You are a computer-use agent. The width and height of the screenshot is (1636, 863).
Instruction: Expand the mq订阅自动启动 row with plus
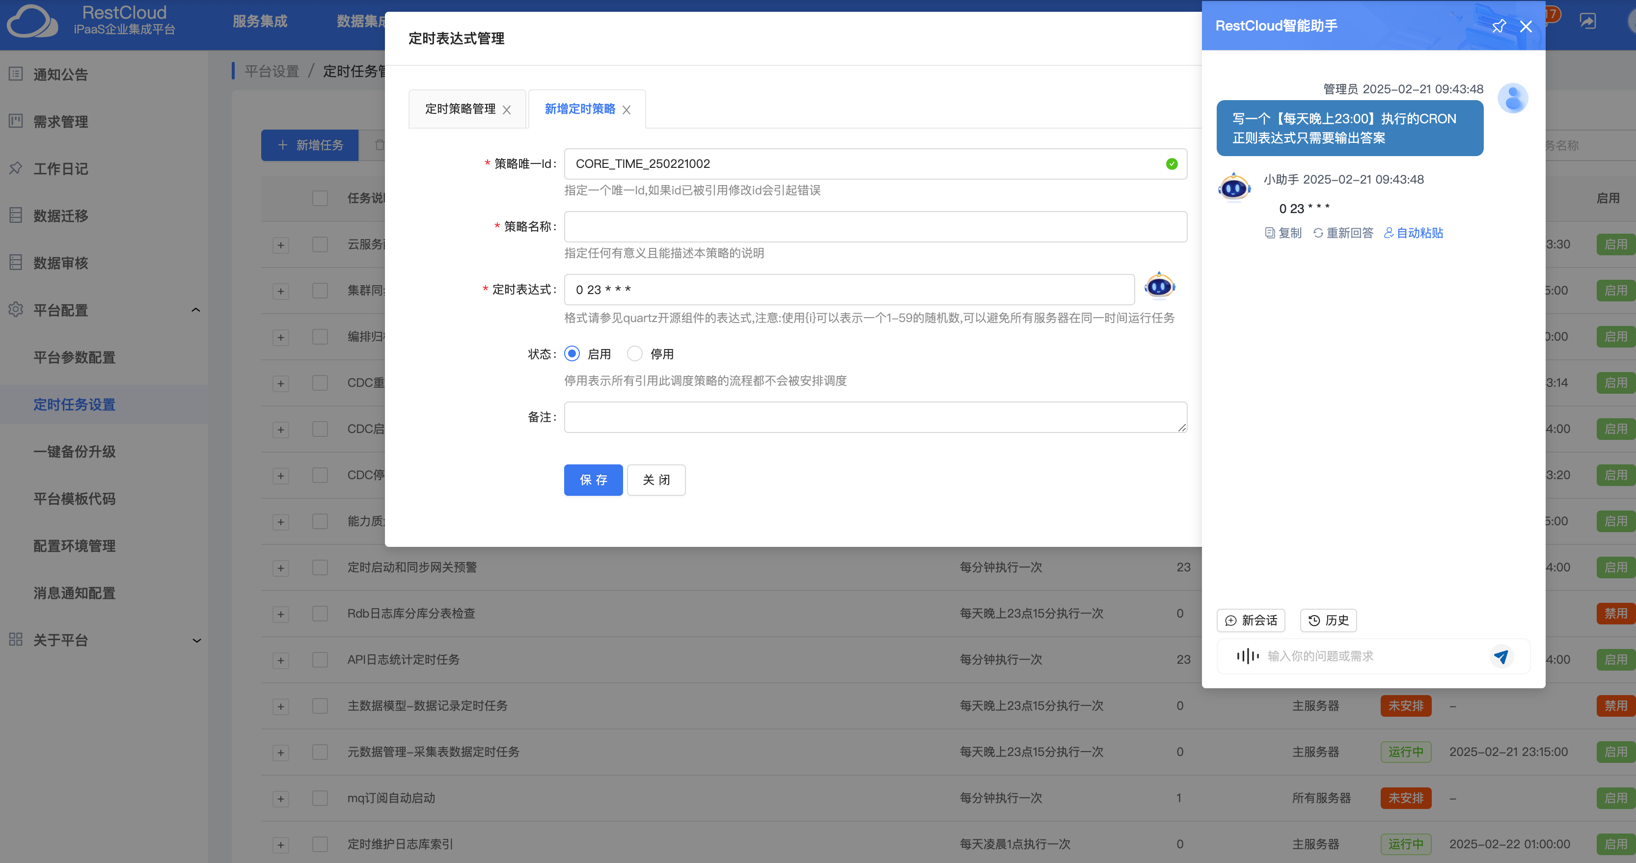click(280, 799)
